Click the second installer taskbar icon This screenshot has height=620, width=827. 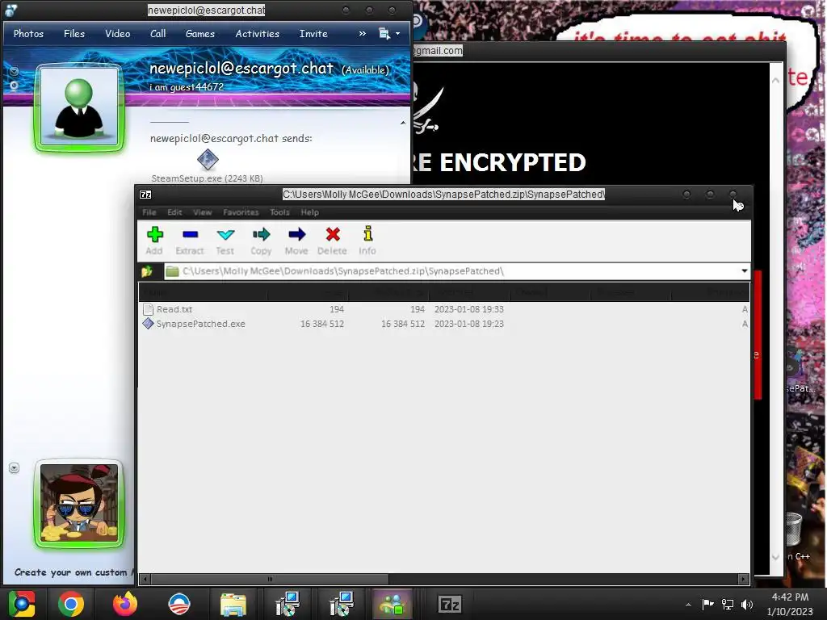point(342,604)
